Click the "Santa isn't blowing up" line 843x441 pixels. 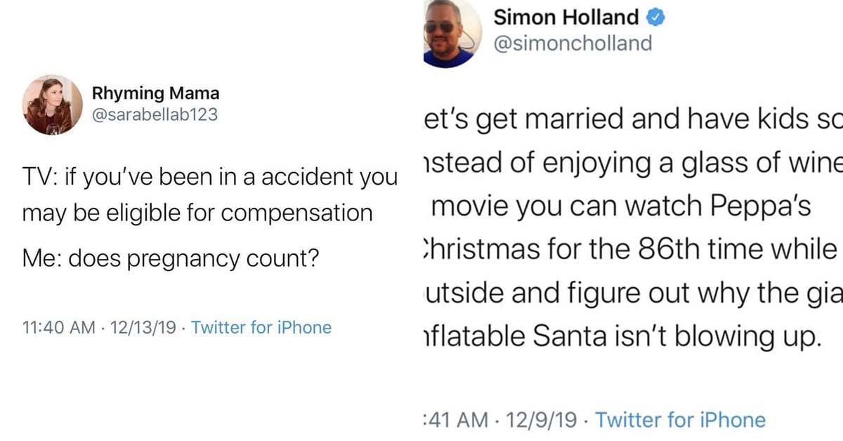point(621,337)
